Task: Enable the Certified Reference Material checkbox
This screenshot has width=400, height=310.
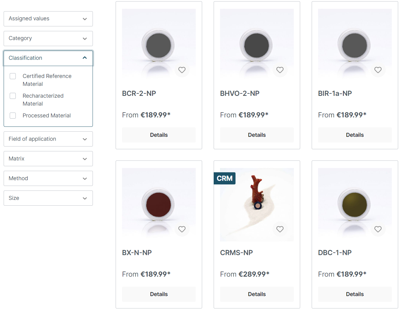Action: (13, 76)
